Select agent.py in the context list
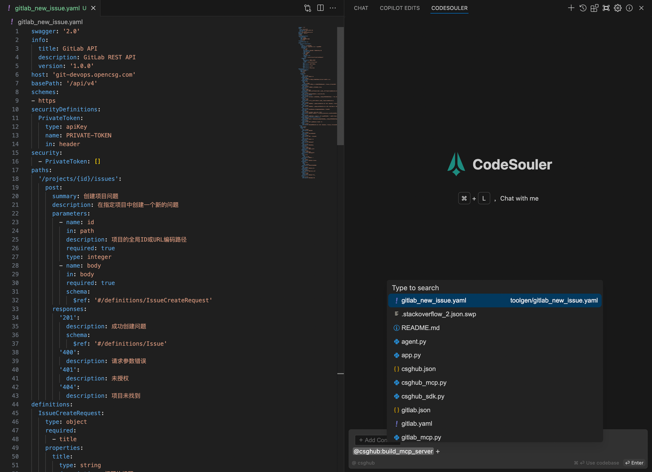 coord(414,342)
